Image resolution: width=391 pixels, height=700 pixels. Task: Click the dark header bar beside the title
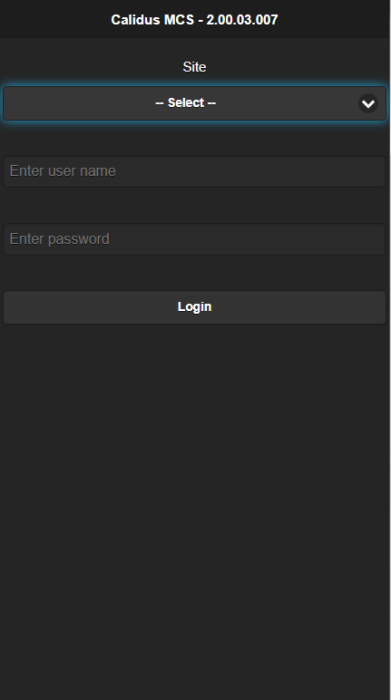point(54,19)
